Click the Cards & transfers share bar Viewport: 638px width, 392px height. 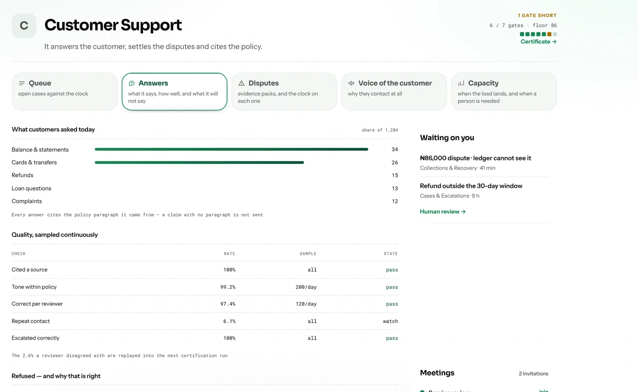pos(199,162)
